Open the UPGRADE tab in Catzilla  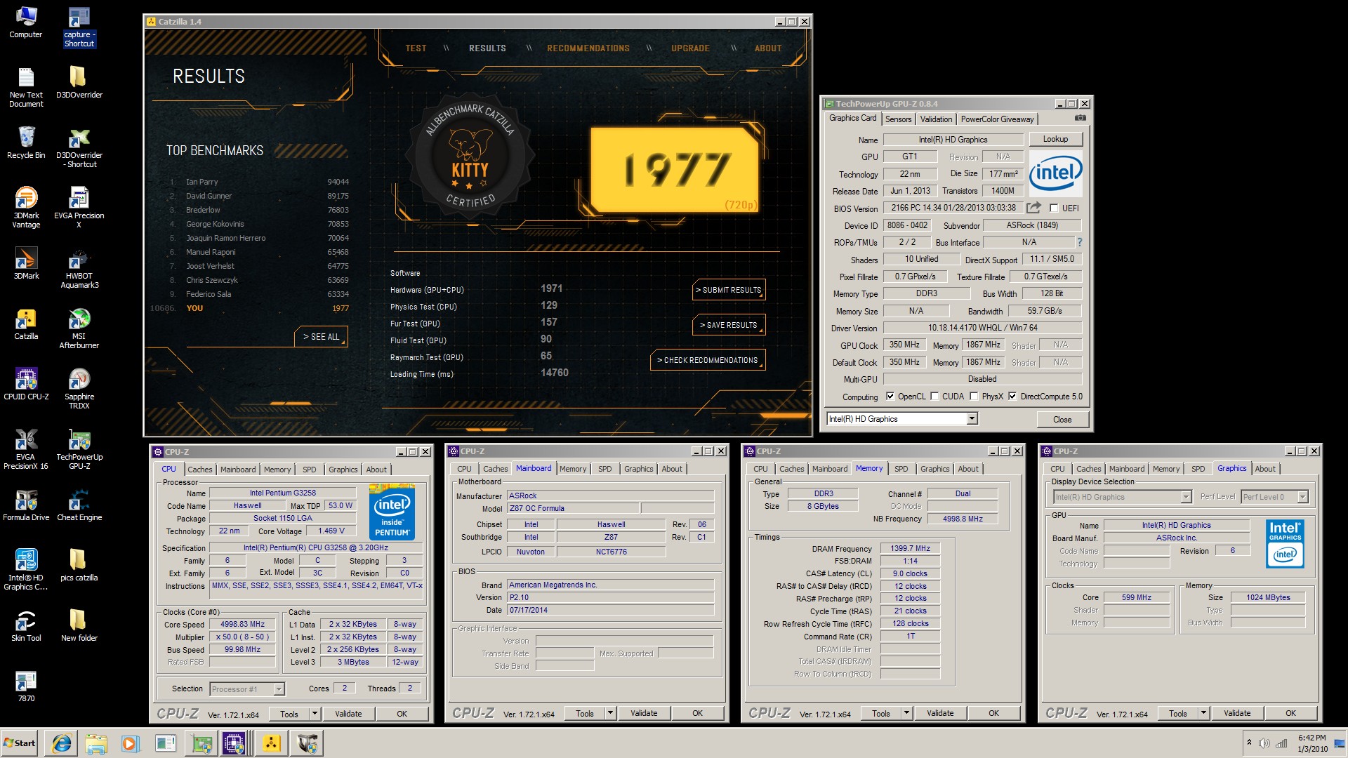[690, 48]
